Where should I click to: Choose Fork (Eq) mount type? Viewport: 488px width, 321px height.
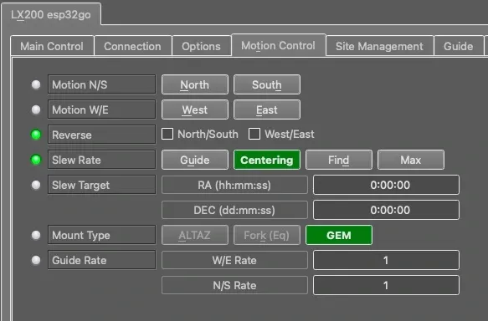coord(267,235)
